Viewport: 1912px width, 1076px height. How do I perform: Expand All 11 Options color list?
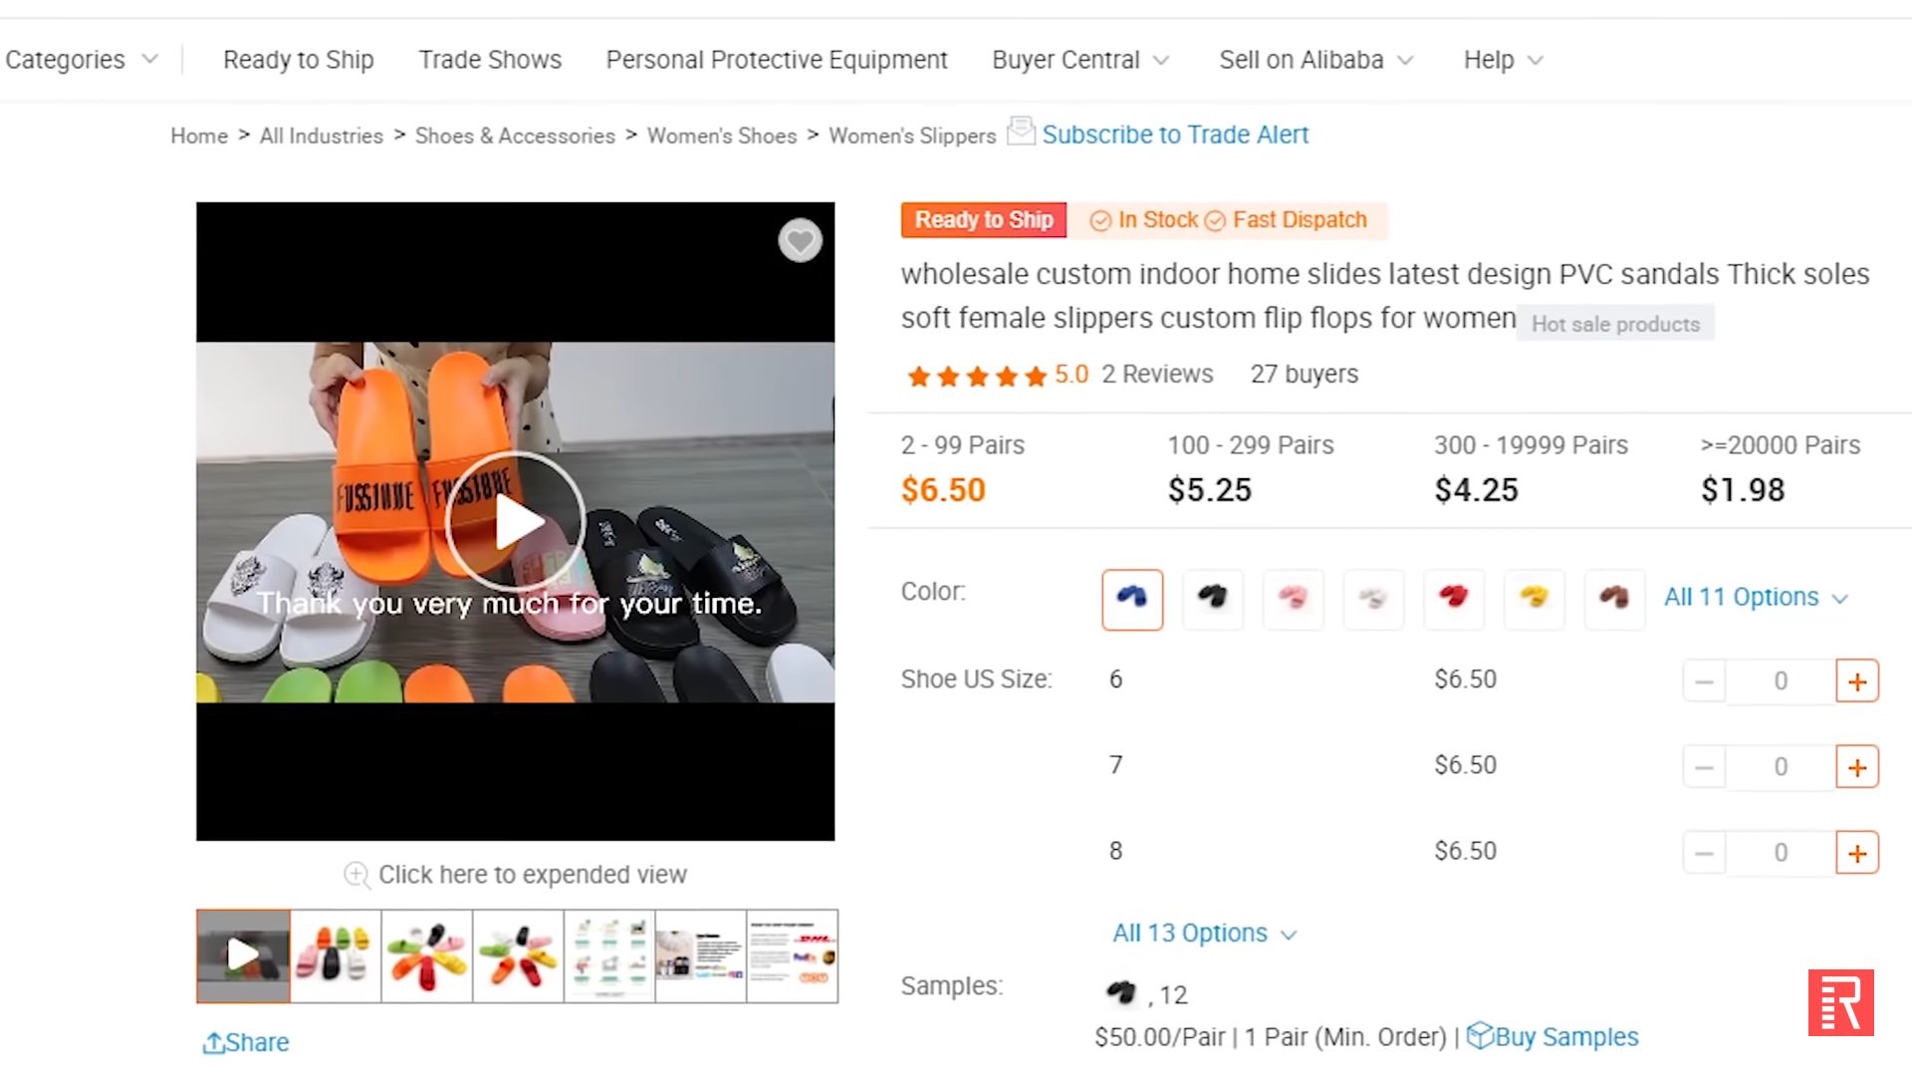[1756, 598]
